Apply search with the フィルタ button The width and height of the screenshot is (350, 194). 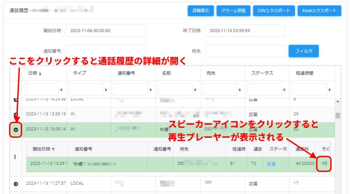(x=304, y=51)
